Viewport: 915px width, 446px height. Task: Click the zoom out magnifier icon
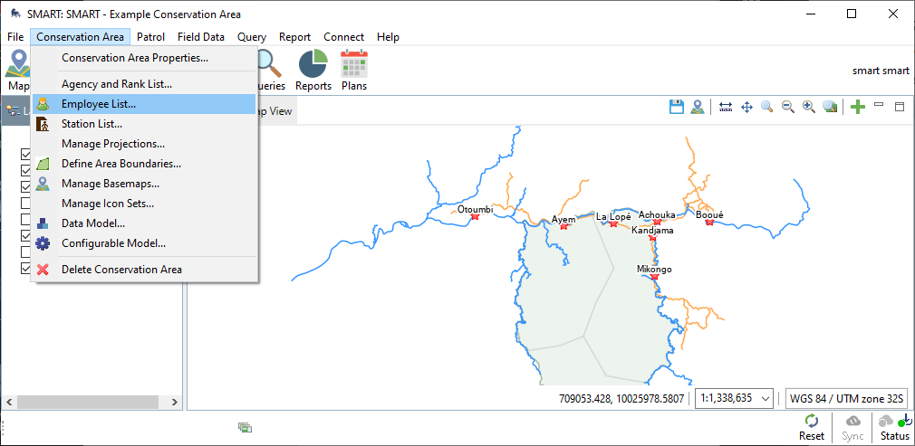[x=788, y=107]
